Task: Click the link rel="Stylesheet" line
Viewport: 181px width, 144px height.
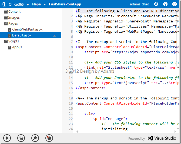Action: [132, 68]
